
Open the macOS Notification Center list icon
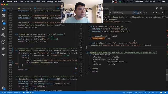coord(164,1)
